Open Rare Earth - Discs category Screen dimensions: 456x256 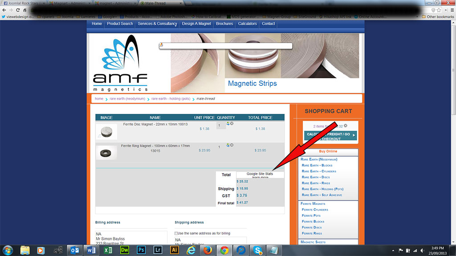click(316, 177)
